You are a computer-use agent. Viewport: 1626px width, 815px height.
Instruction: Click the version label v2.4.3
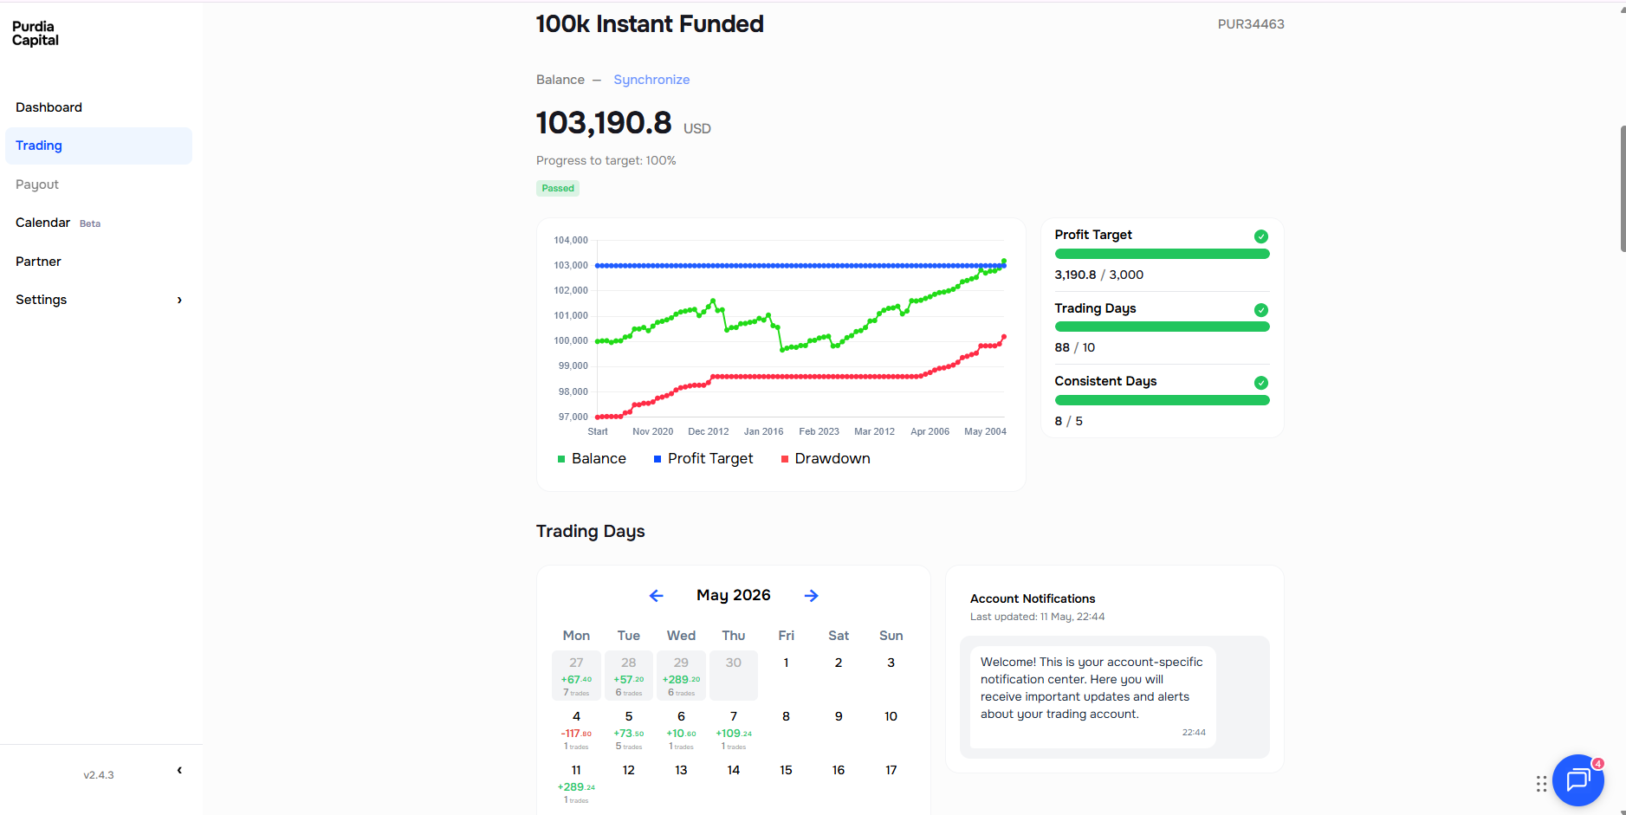click(x=99, y=775)
